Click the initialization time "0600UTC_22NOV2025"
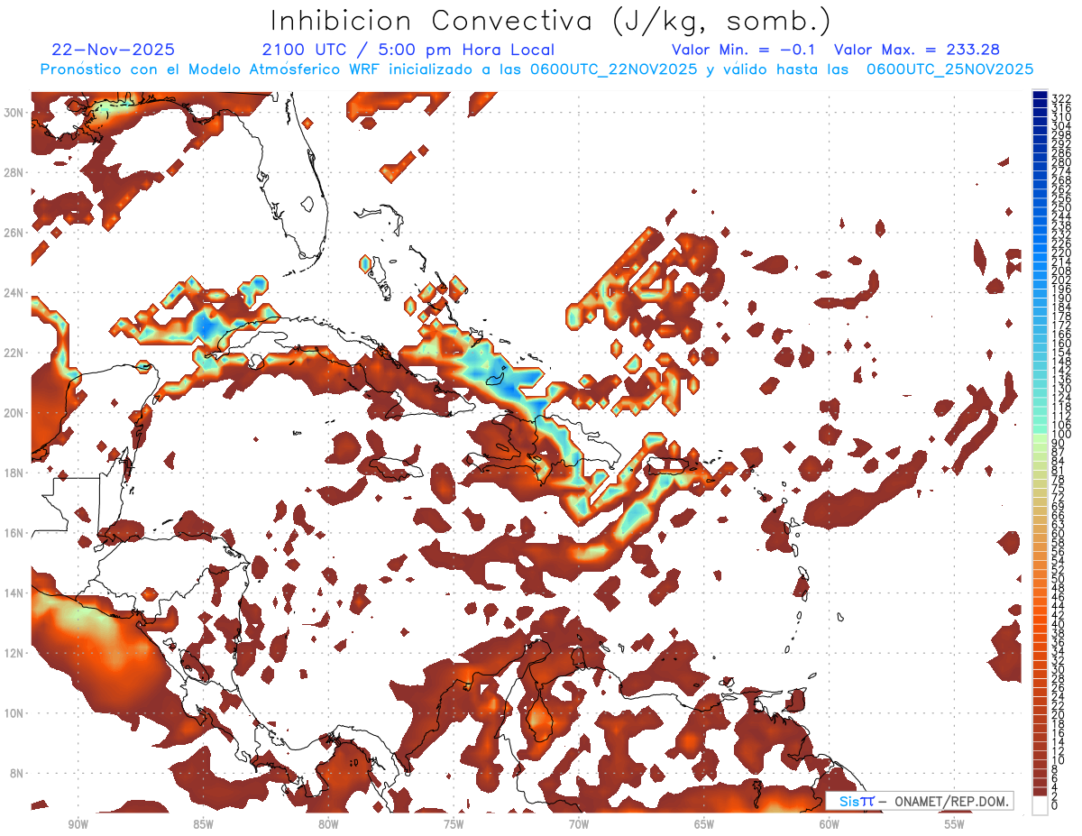The width and height of the screenshot is (1082, 836). pyautogui.click(x=613, y=69)
